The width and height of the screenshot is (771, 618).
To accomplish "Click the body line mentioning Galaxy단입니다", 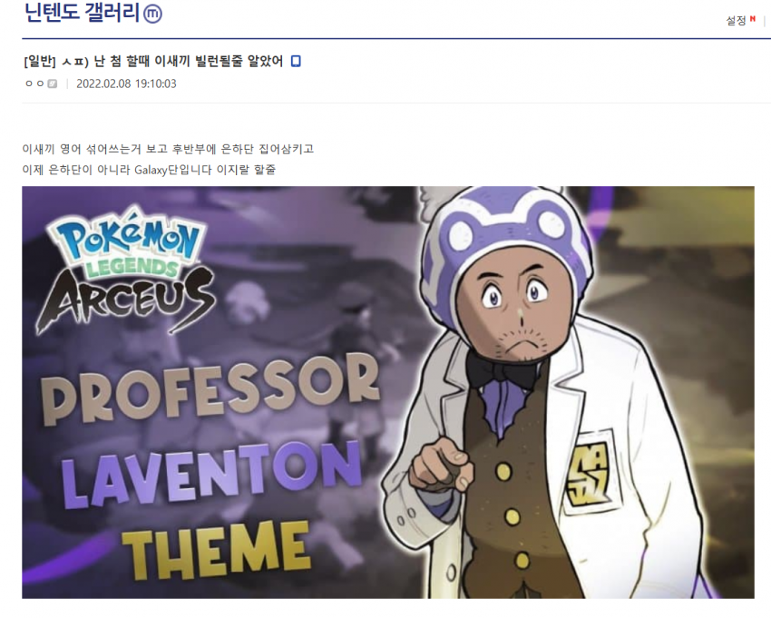I will point(149,170).
